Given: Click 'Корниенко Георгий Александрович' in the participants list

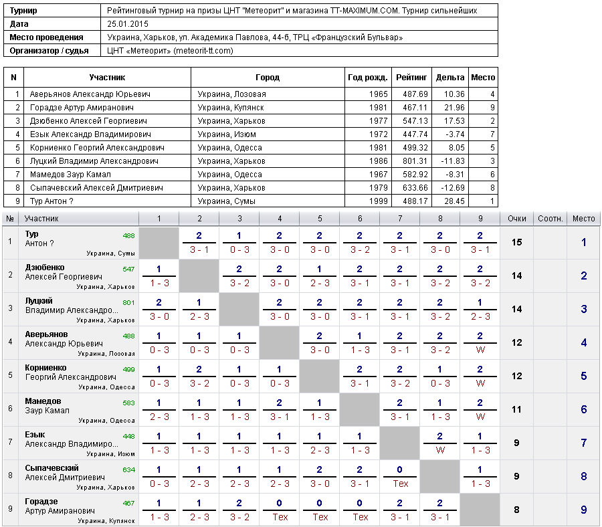Looking at the screenshot, I should pyautogui.click(x=97, y=148).
